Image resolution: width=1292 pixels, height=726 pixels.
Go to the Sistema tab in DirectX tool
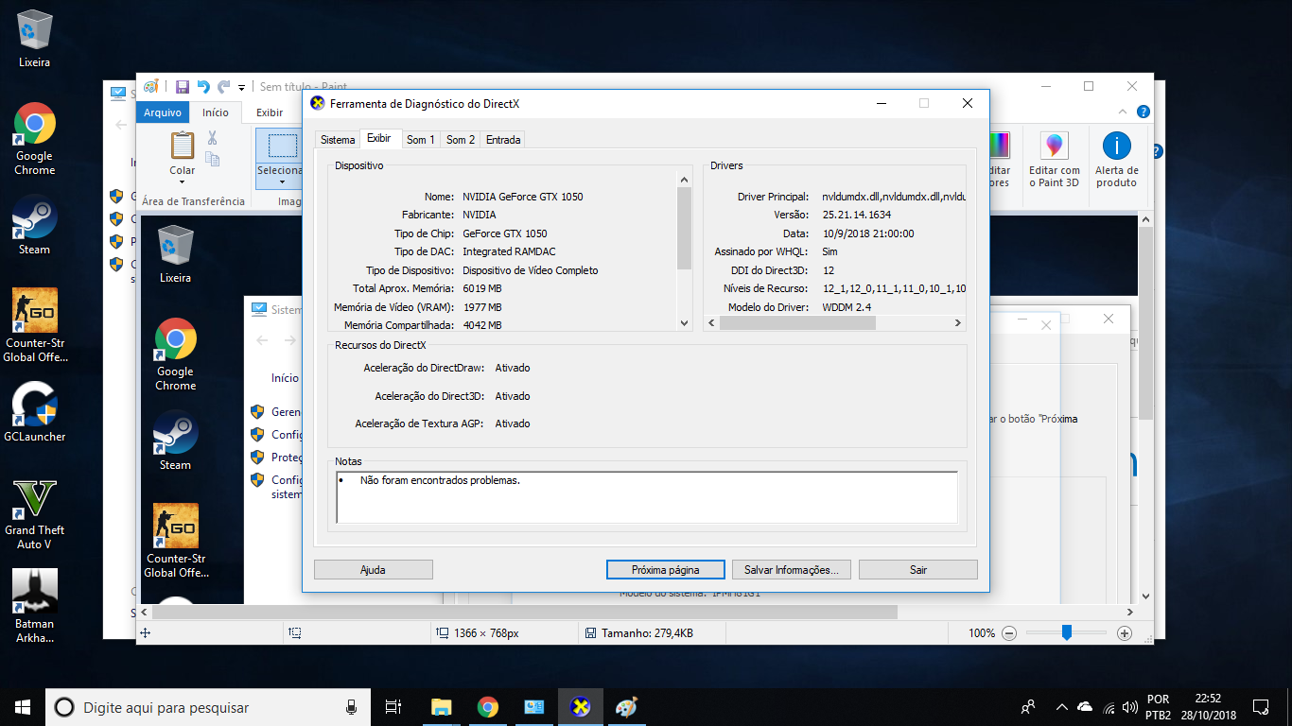(338, 139)
